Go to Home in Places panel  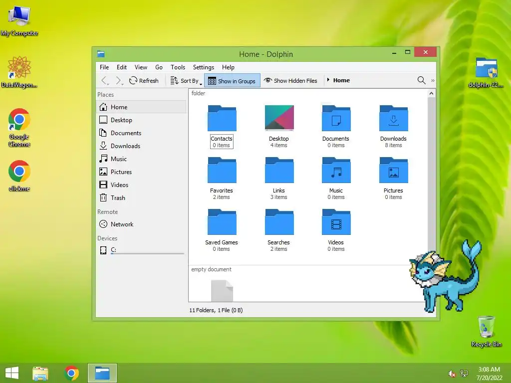(x=141, y=107)
